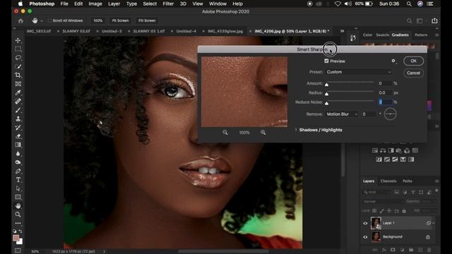
Task: Select the Healing Brush tool
Action: point(18,102)
